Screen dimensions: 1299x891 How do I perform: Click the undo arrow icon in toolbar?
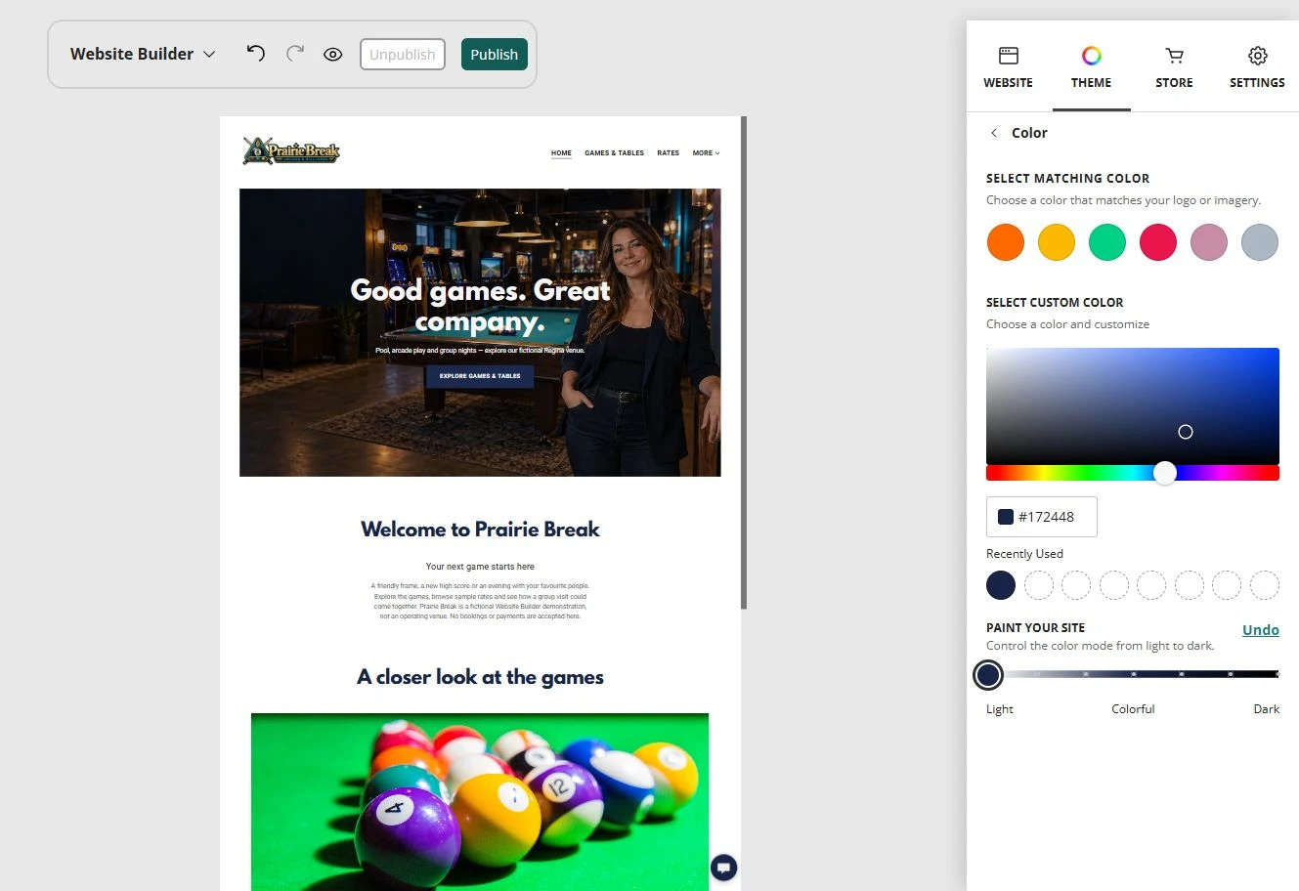tap(255, 54)
